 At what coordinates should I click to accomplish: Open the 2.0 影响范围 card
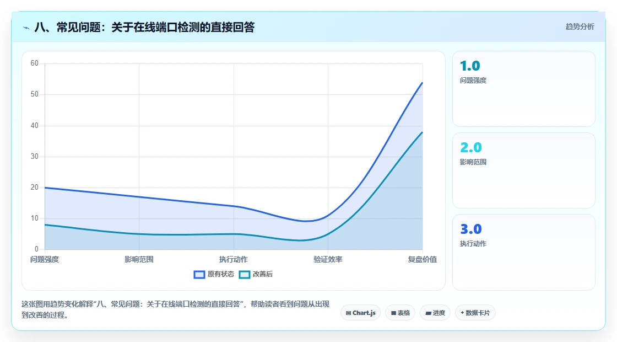524,170
